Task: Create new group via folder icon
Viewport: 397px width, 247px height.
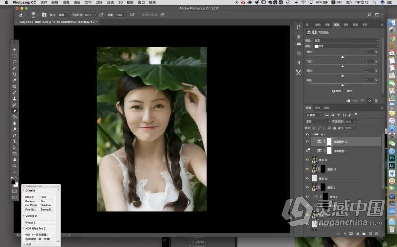Action: tap(364, 234)
